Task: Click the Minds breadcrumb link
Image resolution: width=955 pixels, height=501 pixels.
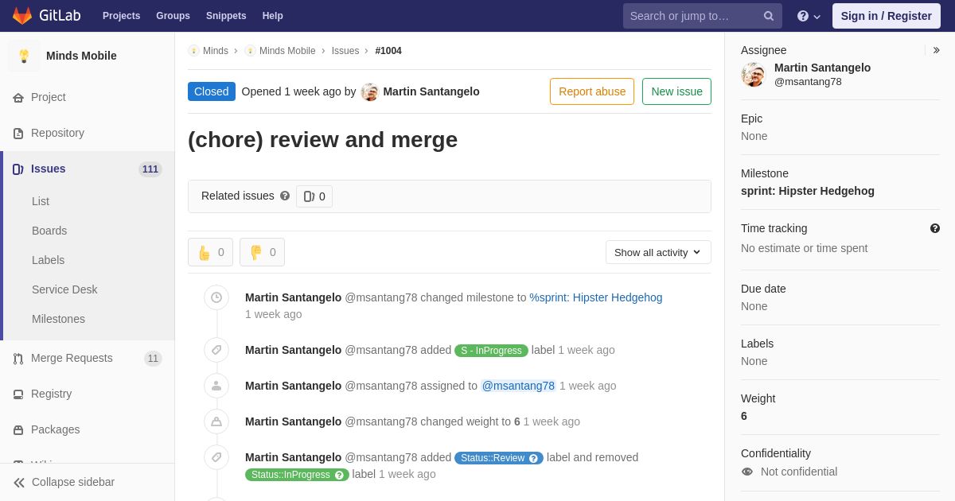Action: click(216, 51)
